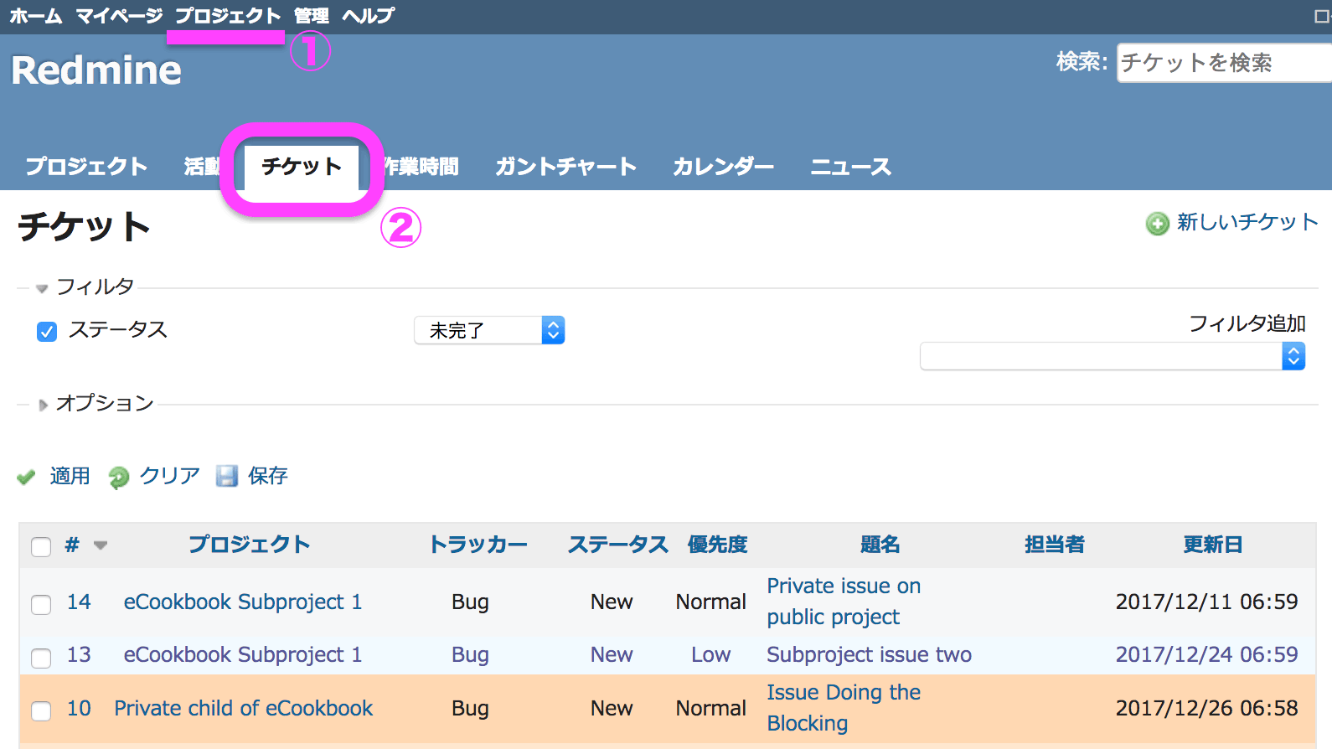This screenshot has height=749, width=1332.
Task: Open ticket number 13 link
Action: [79, 654]
